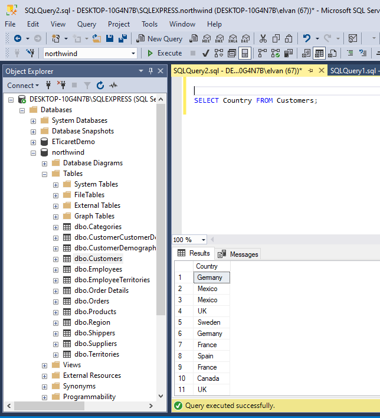Click the Uncomment selected lines icon
380x418 pixels.
pos(363,53)
